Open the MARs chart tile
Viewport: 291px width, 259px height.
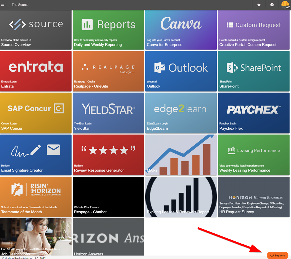181,155
